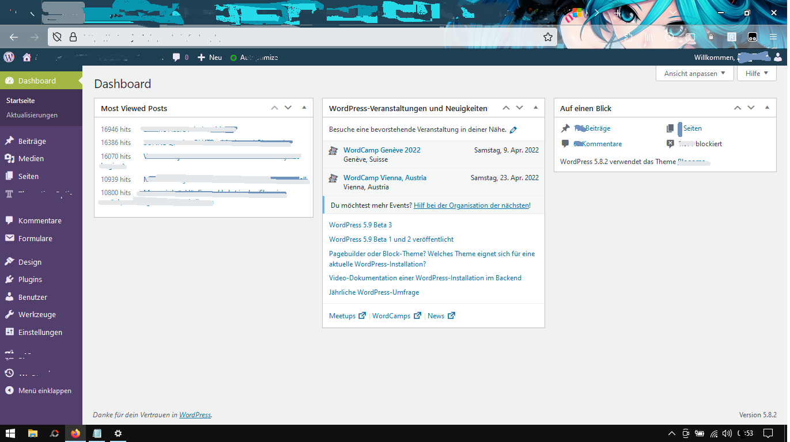This screenshot has height=442, width=790.
Task: Click the tracking protection shield icon
Action: tap(57, 37)
